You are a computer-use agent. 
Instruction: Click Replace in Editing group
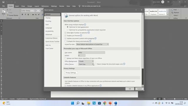point(175,12)
